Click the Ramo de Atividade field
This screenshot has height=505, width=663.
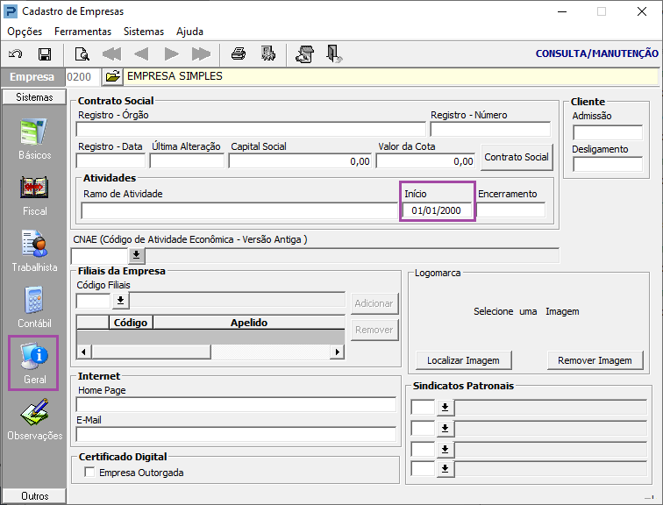pyautogui.click(x=239, y=210)
